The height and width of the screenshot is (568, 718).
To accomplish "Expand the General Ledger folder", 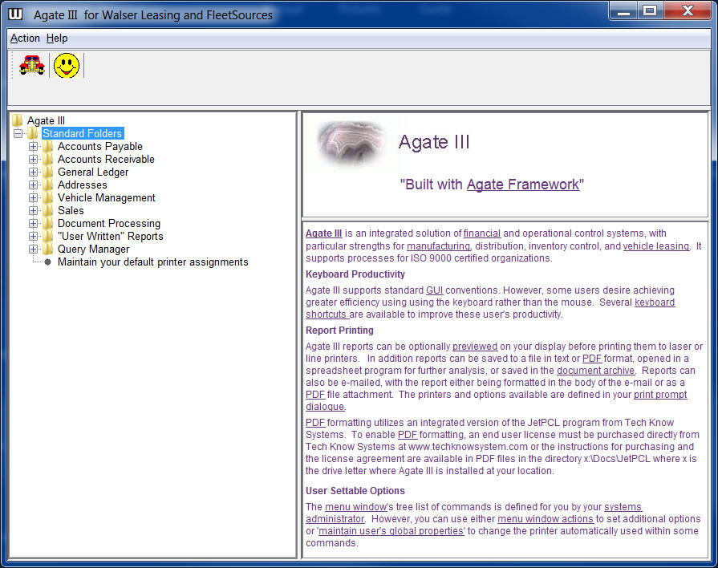I will (x=34, y=172).
